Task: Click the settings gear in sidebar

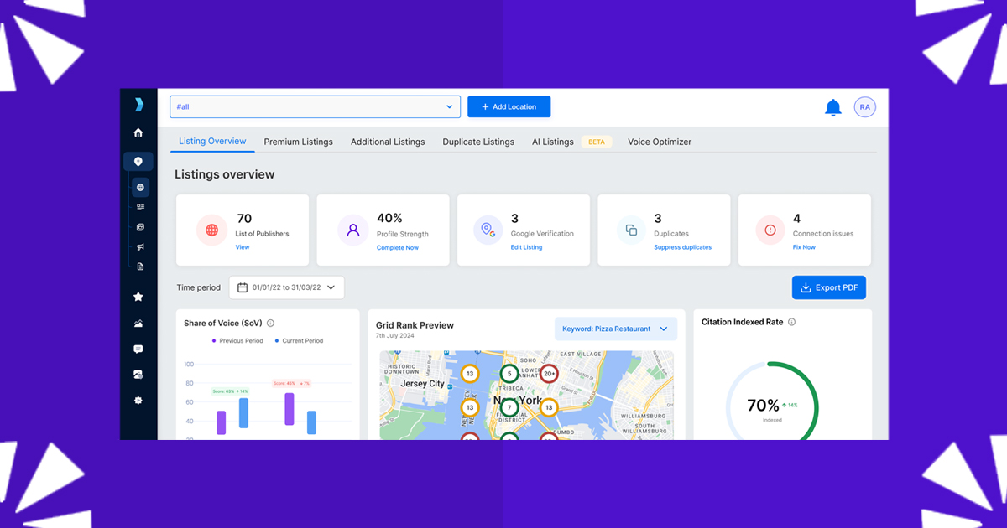Action: coord(138,401)
